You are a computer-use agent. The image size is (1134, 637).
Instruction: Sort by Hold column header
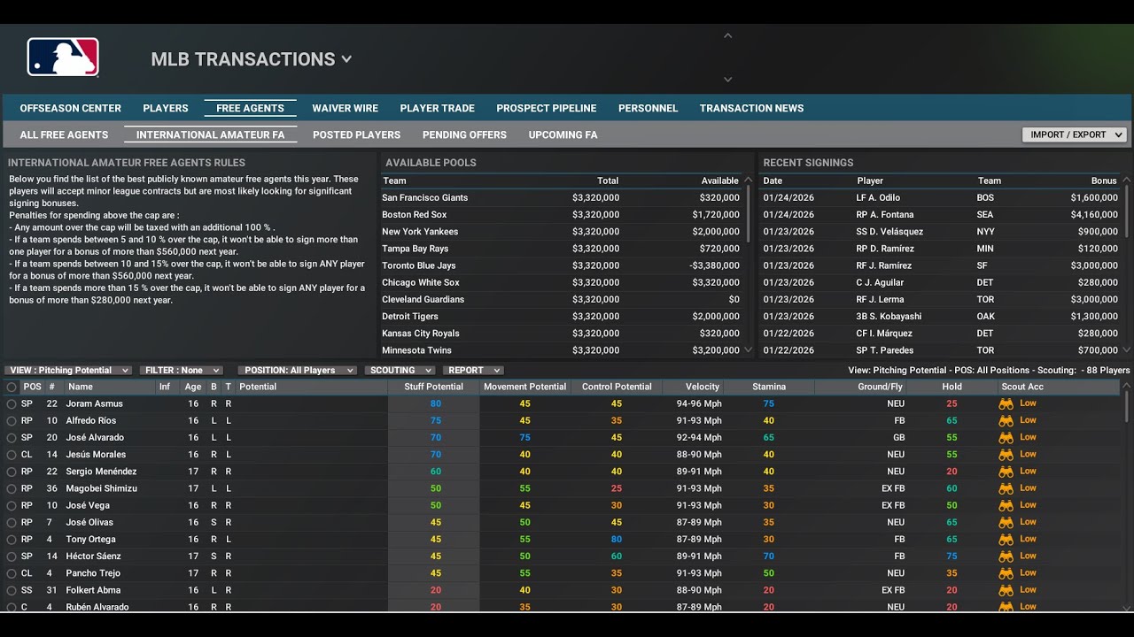tap(952, 387)
